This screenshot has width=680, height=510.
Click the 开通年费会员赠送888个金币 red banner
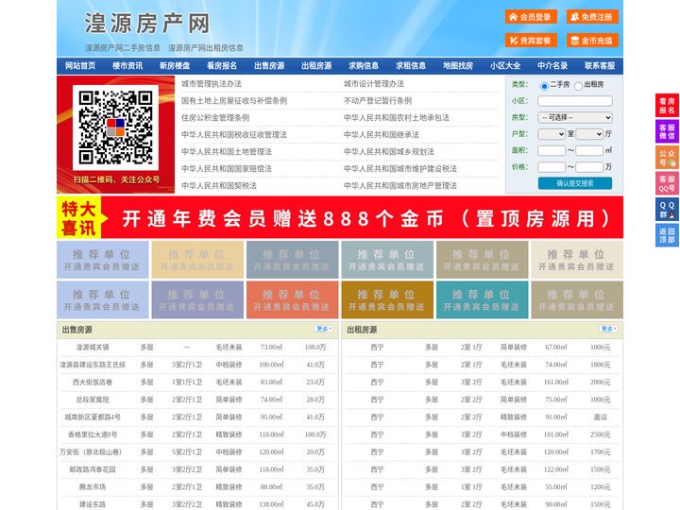click(340, 217)
